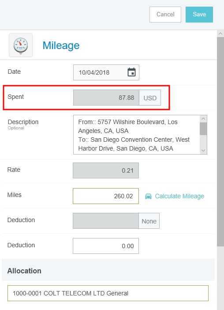
Task: Click inside the Description text area
Action: (137, 135)
